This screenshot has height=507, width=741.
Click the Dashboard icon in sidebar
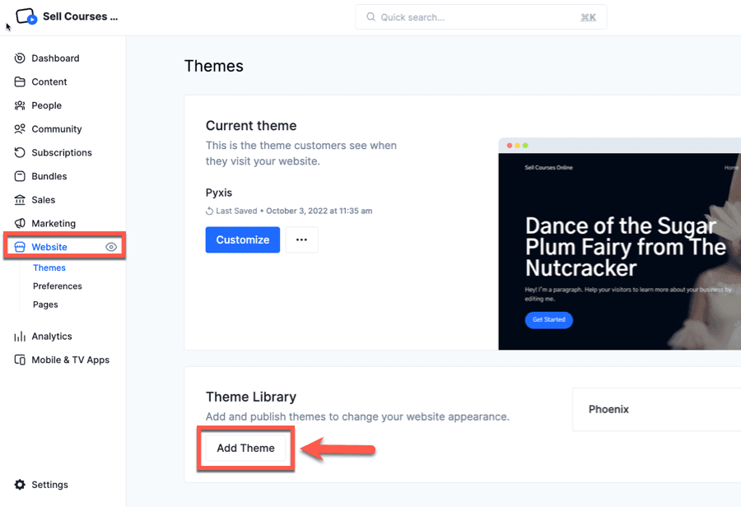point(20,58)
